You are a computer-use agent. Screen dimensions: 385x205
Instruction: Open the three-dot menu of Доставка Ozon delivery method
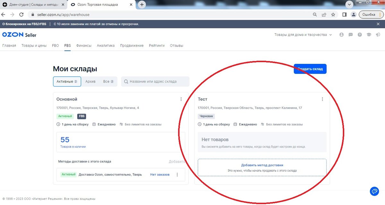(177, 175)
